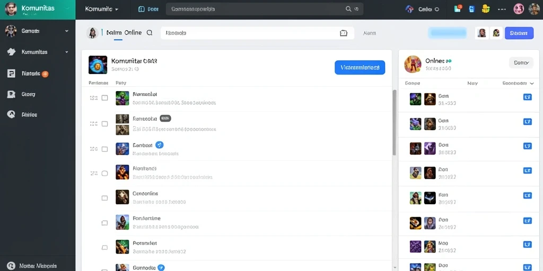The image size is (543, 271).
Task: Click the Romfartime row title
Action: tap(146, 219)
